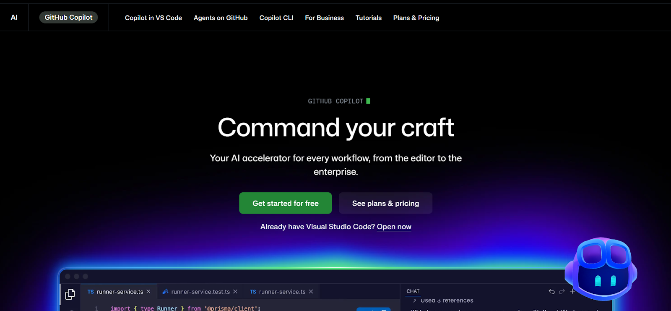671x311 pixels.
Task: Close the active runner-service.ts tab with blue top border
Action: (148, 291)
